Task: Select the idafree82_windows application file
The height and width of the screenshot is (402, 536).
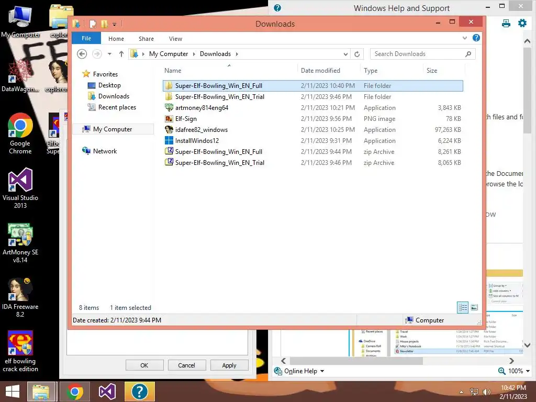Action: tap(313, 130)
